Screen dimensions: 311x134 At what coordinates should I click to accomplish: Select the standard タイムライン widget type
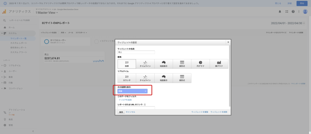point(145,64)
